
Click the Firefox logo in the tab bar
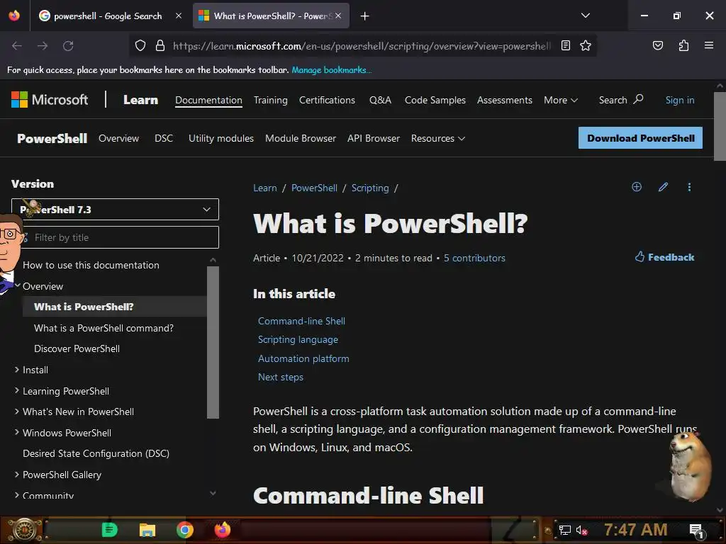click(x=14, y=16)
